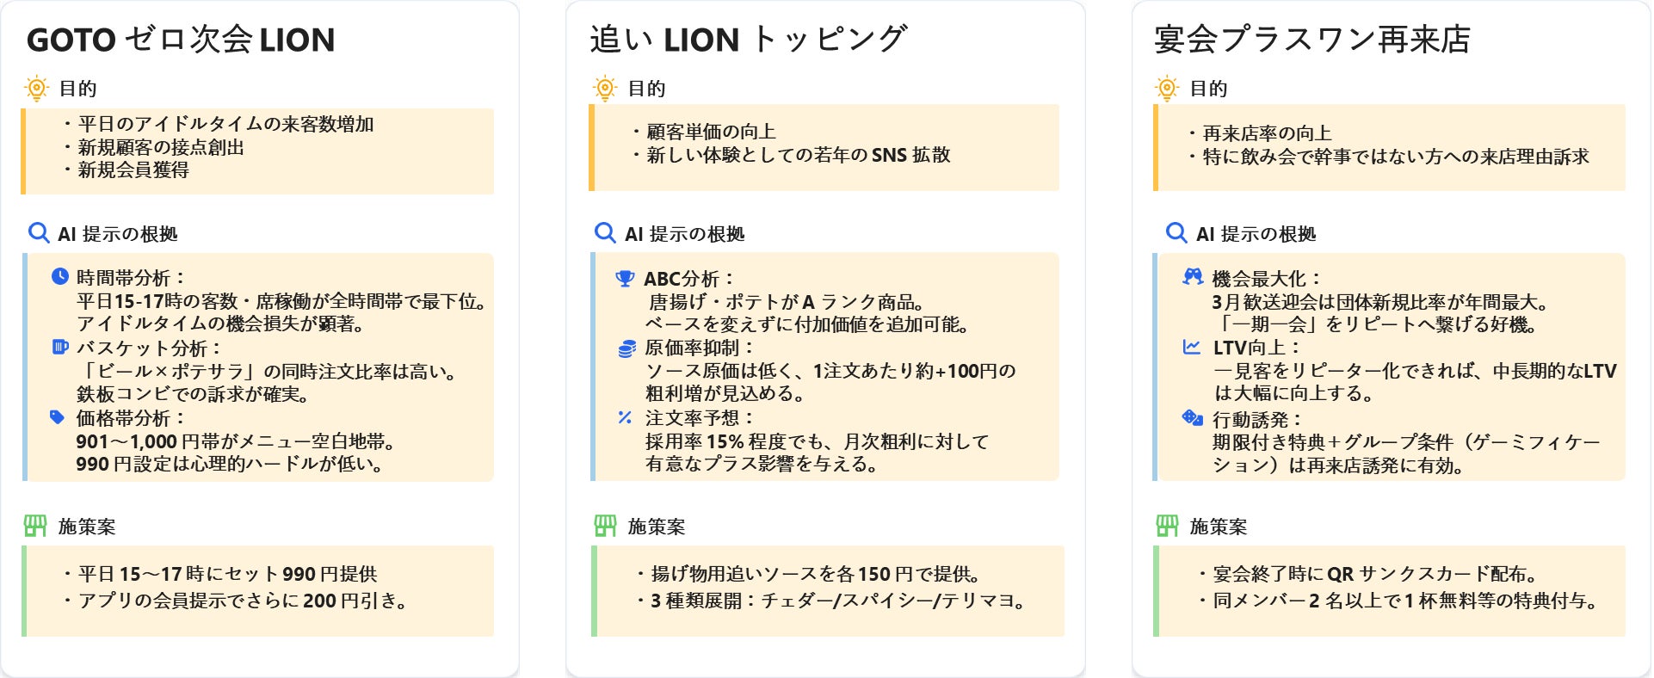Click the percent icon beside 注文率予想
This screenshot has height=678, width=1654.
(x=625, y=417)
